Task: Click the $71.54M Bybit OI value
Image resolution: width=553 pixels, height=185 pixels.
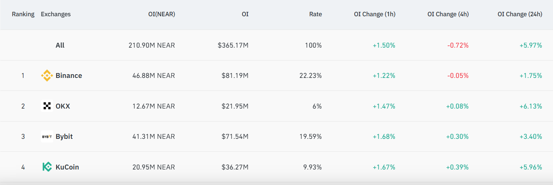Action: coord(235,137)
